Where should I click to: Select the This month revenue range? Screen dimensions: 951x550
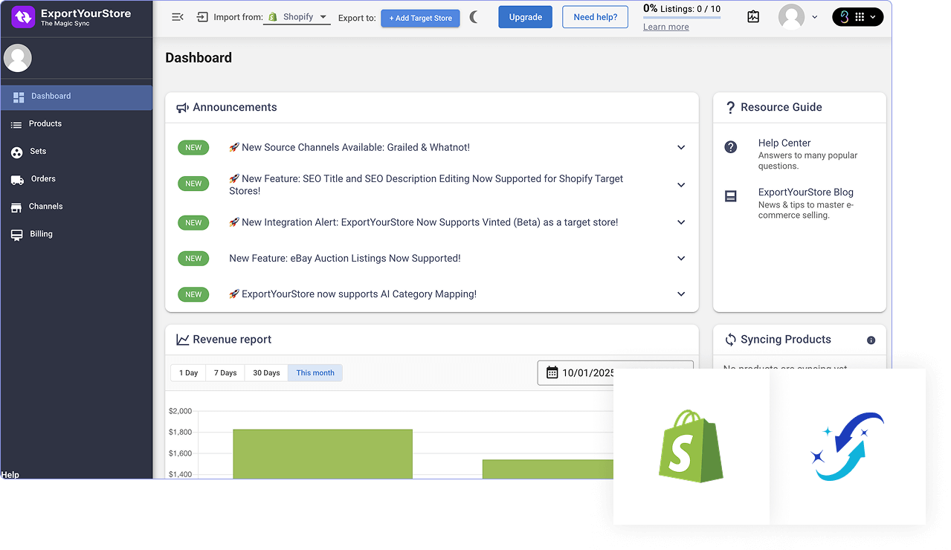(315, 373)
